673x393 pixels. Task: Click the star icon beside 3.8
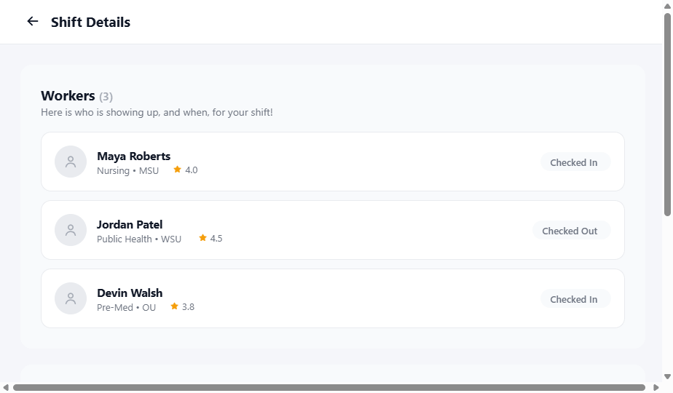click(x=174, y=306)
